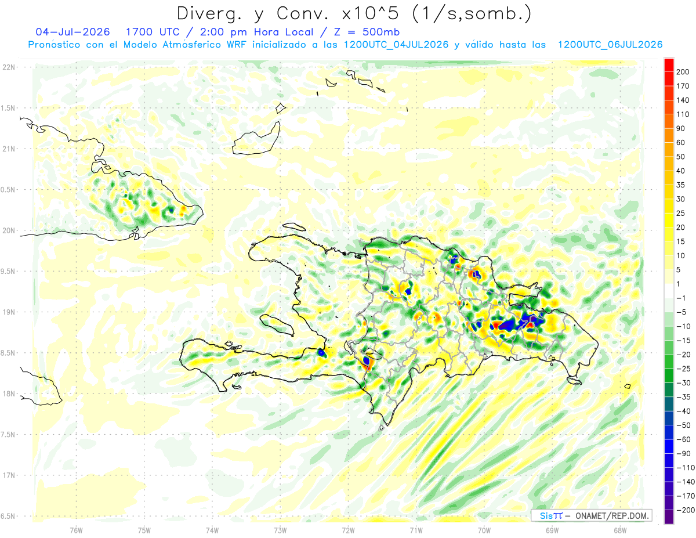Click the colorbar label "200" at top

click(682, 72)
